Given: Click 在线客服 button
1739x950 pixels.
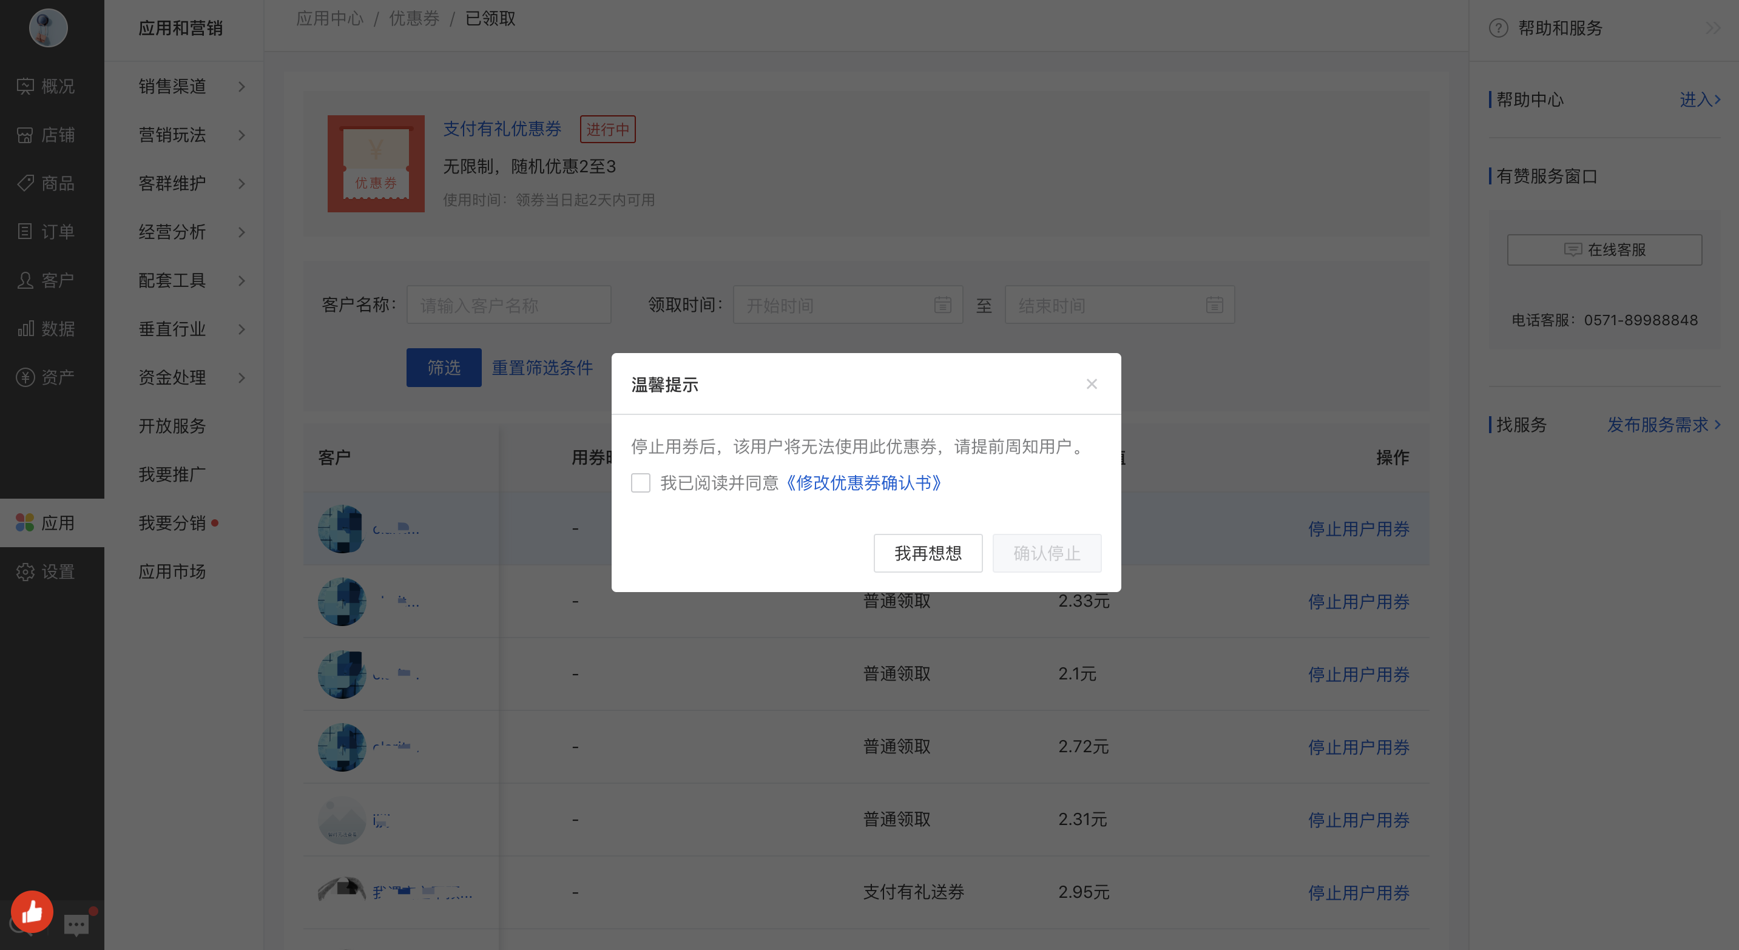Looking at the screenshot, I should pos(1604,250).
